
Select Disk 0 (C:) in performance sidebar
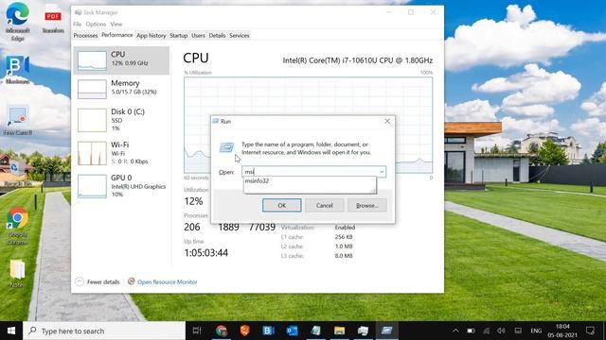click(121, 120)
